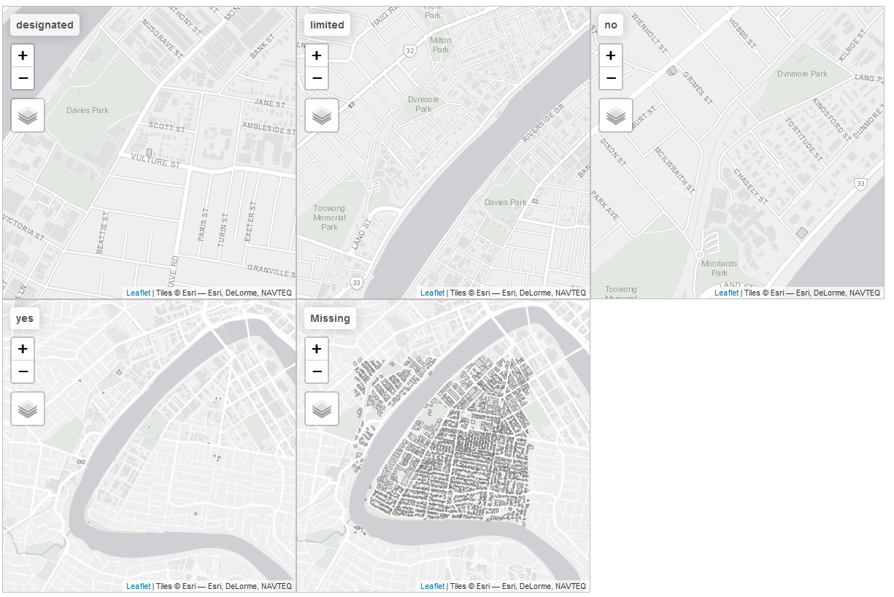The height and width of the screenshot is (597, 894).
Task: Open layers control on designated map
Action: coord(28,115)
